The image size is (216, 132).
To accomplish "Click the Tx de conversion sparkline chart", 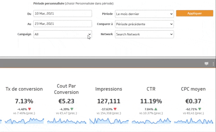I will (x=24, y=121).
